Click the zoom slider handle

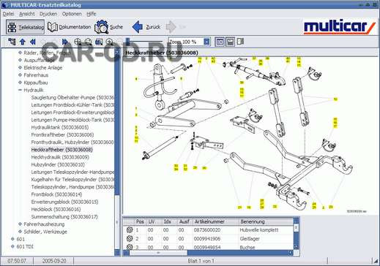(x=127, y=42)
